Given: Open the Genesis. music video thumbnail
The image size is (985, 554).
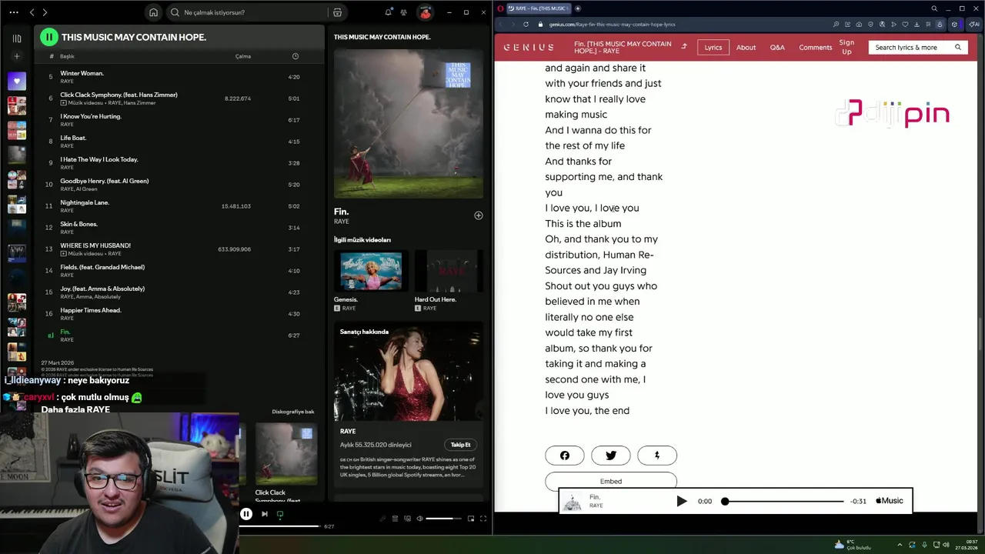Looking at the screenshot, I should click(x=371, y=271).
